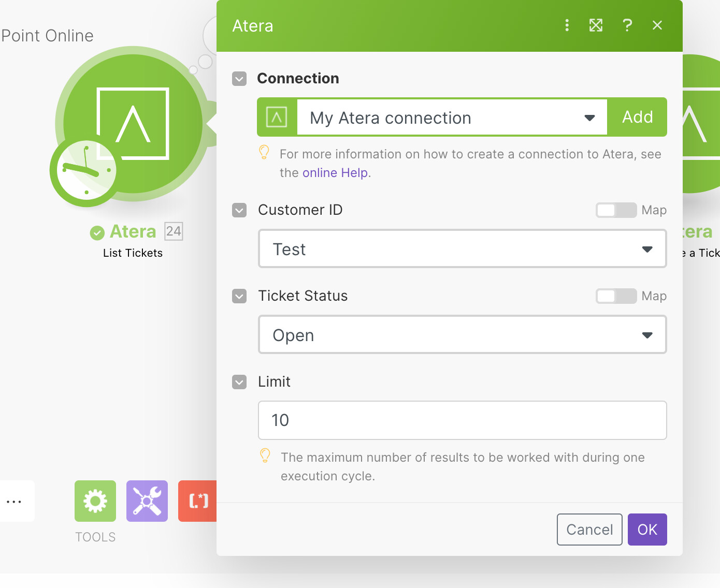720x588 pixels.
Task: Click the second Atera module on right
Action: [701, 123]
